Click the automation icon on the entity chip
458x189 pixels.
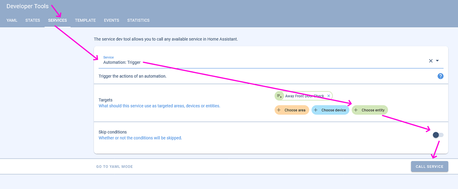[x=279, y=96]
